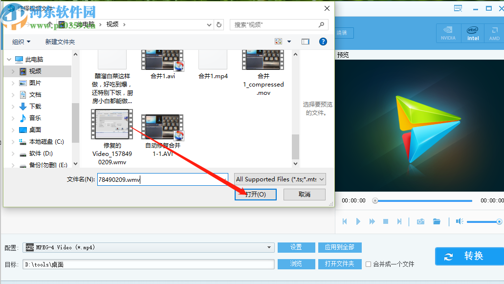
Task: Open a file using the folder icon below preview
Action: click(437, 221)
